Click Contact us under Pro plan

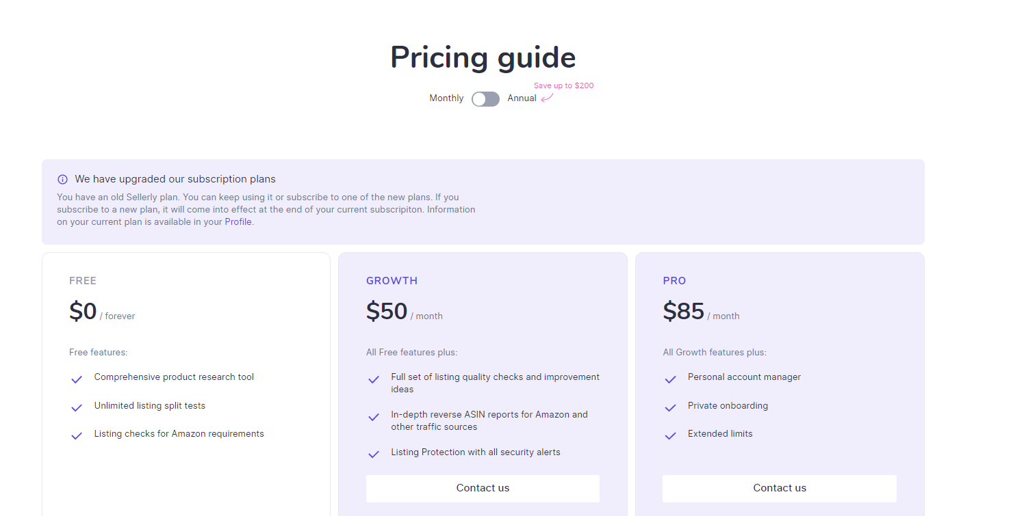(779, 488)
